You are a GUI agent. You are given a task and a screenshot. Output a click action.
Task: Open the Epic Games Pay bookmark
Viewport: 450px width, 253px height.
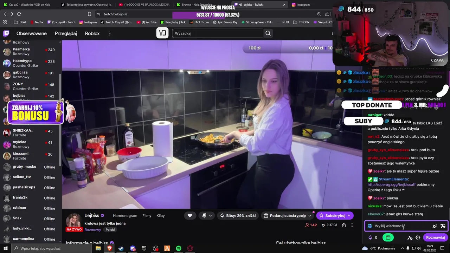click(225, 22)
